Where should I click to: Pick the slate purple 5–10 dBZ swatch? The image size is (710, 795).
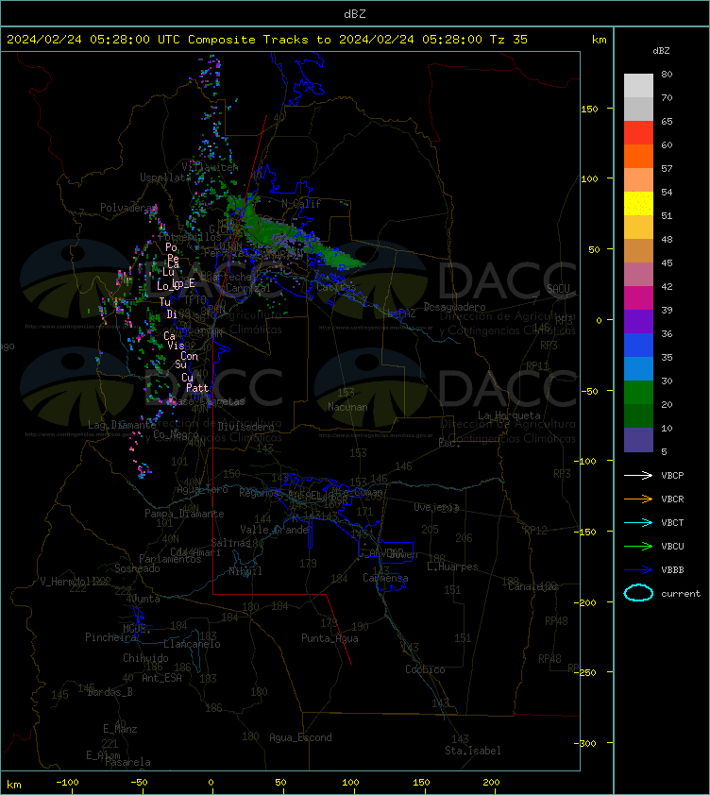pos(638,440)
